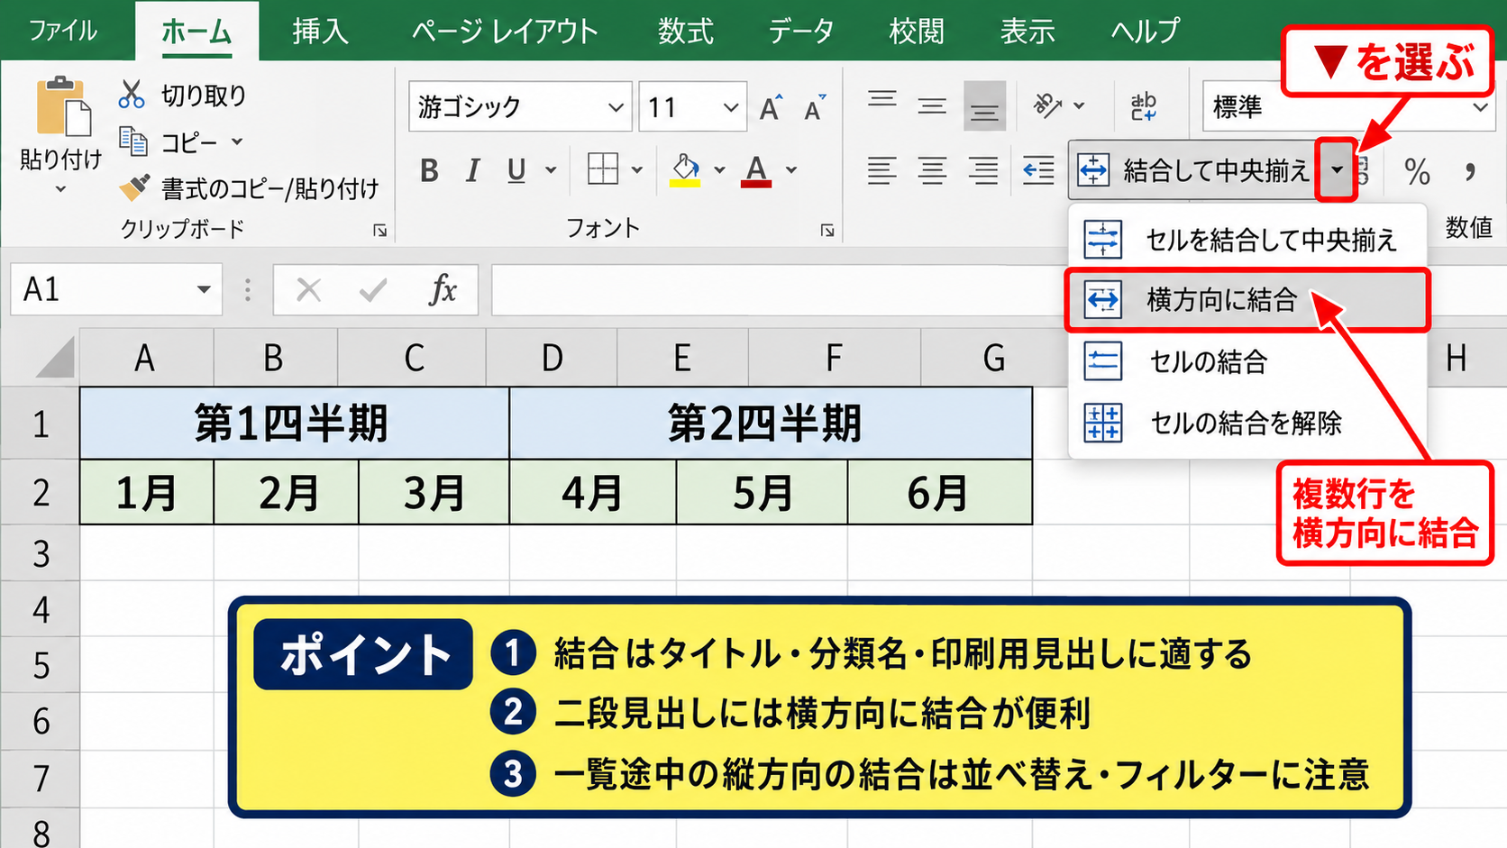
Task: Click the Cut (切り取り) scissors icon
Action: 132,94
